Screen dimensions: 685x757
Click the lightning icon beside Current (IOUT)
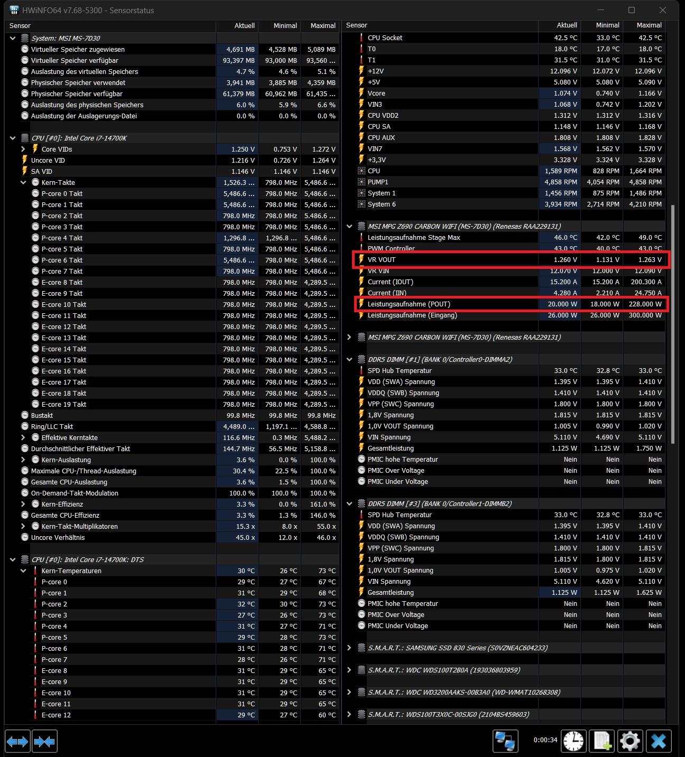pos(362,282)
